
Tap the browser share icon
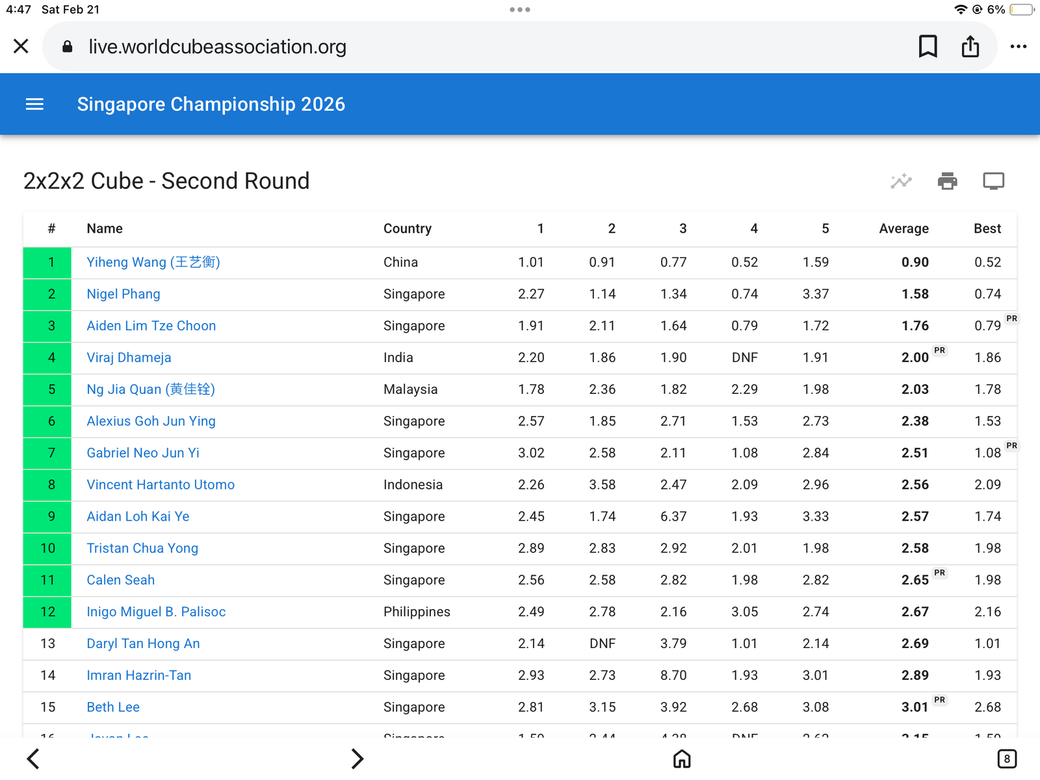click(970, 46)
